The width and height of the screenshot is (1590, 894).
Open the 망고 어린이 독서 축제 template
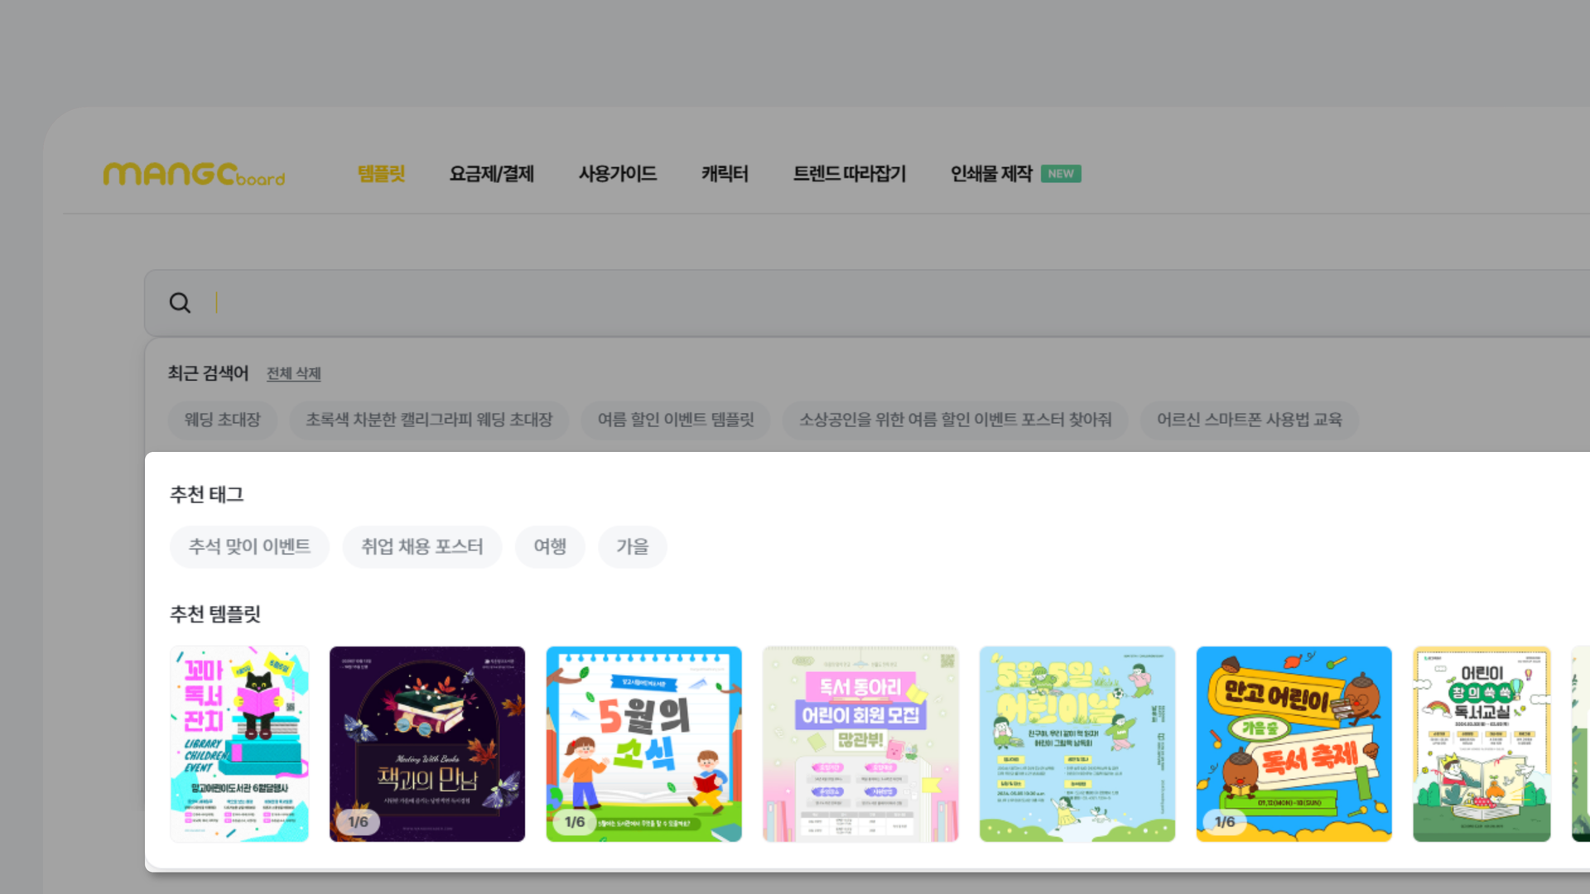coord(1294,743)
